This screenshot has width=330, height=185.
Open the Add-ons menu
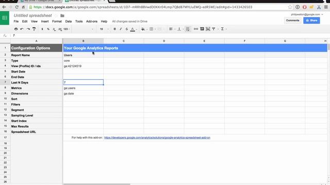(x=92, y=22)
